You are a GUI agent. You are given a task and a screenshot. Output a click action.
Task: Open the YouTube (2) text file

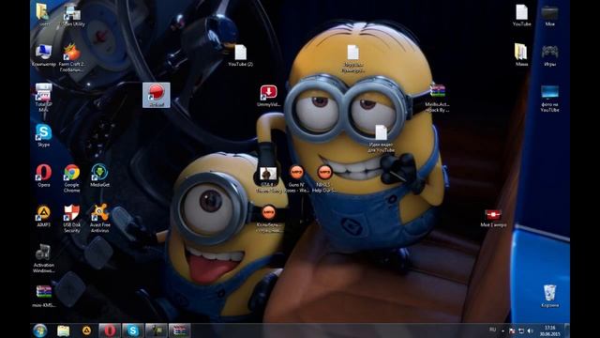pyautogui.click(x=240, y=55)
